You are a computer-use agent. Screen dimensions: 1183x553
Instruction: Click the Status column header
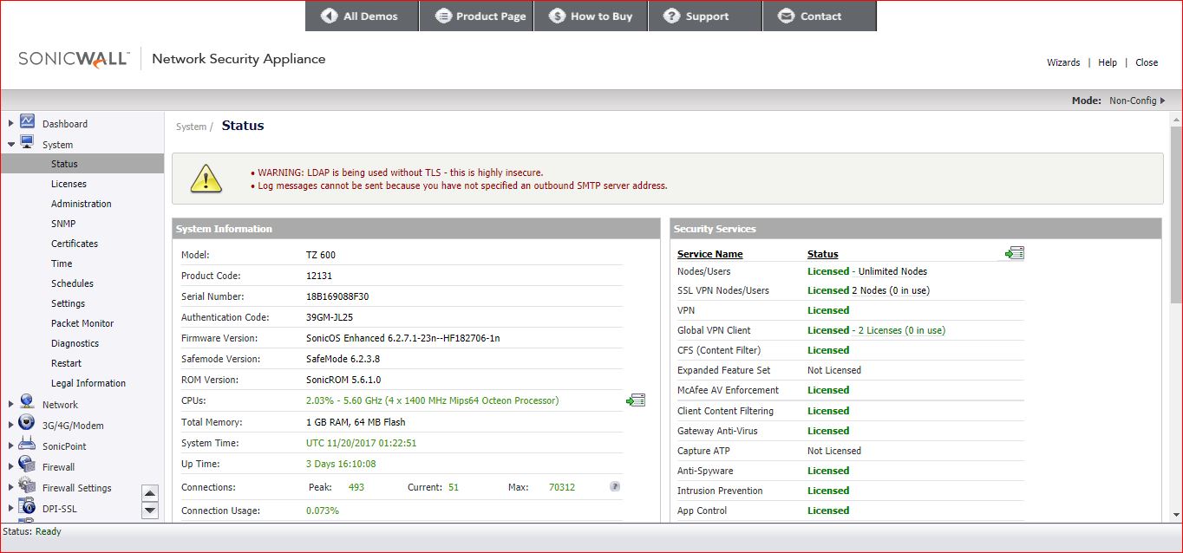coord(823,254)
